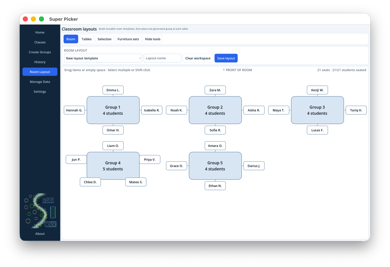This screenshot has height=267, width=390.
Task: Select Liam O. seat
Action: (x=113, y=146)
